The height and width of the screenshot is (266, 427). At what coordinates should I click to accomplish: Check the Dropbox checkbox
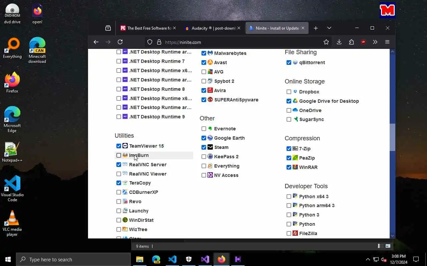tap(289, 92)
